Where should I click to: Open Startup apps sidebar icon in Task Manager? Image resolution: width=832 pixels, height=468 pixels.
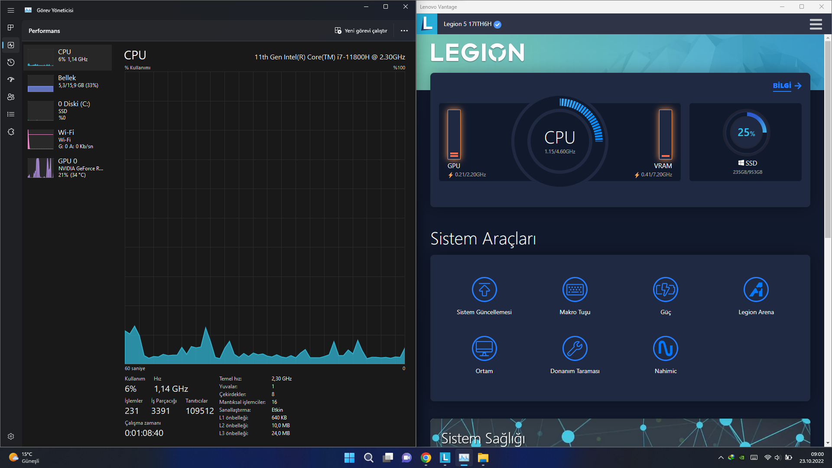[x=11, y=80]
